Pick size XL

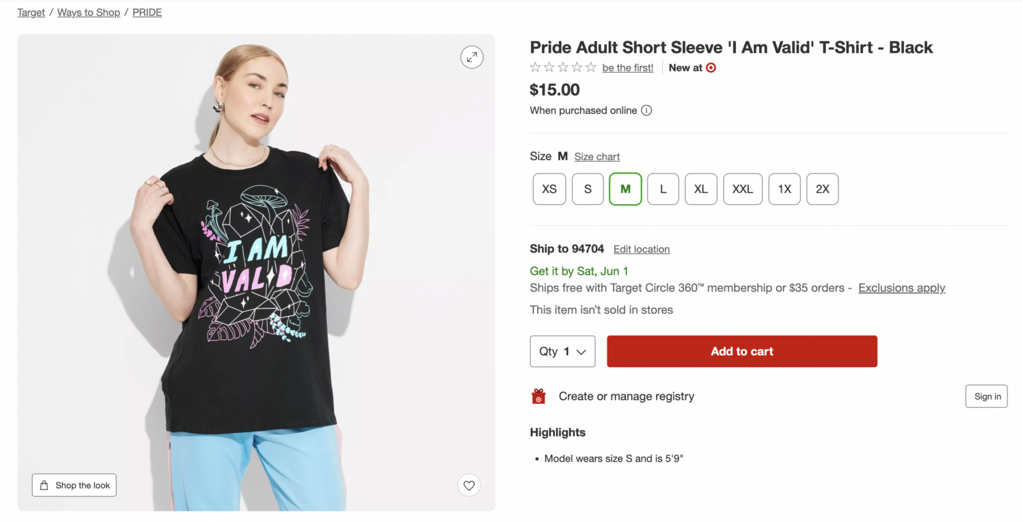701,189
